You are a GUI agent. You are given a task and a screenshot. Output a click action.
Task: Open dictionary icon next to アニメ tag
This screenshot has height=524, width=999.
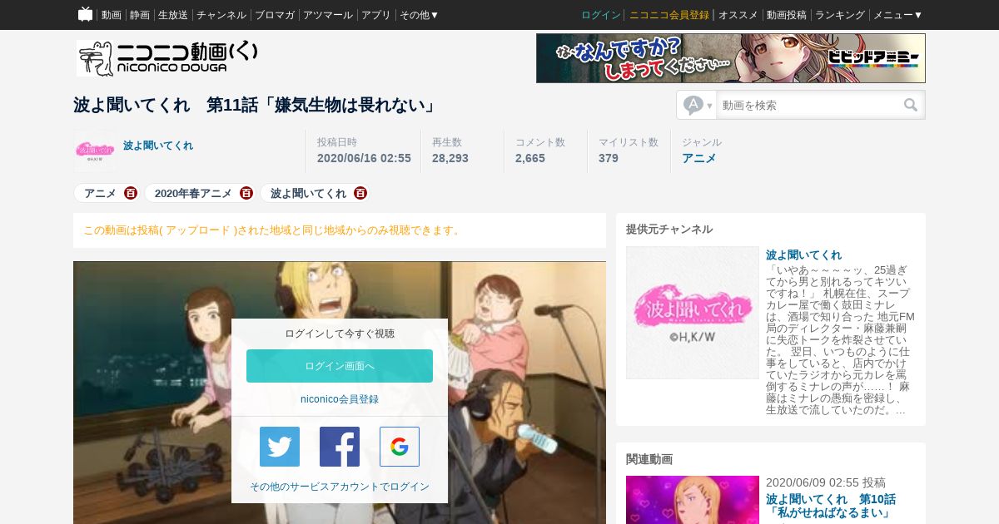click(x=131, y=193)
